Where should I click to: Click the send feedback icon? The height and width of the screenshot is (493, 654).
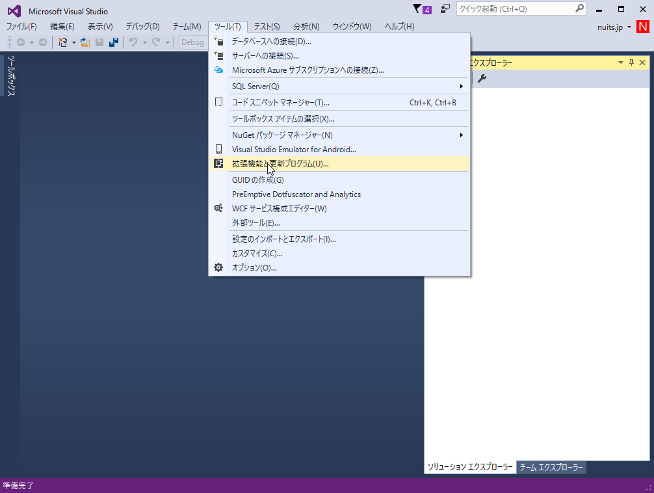pyautogui.click(x=445, y=8)
